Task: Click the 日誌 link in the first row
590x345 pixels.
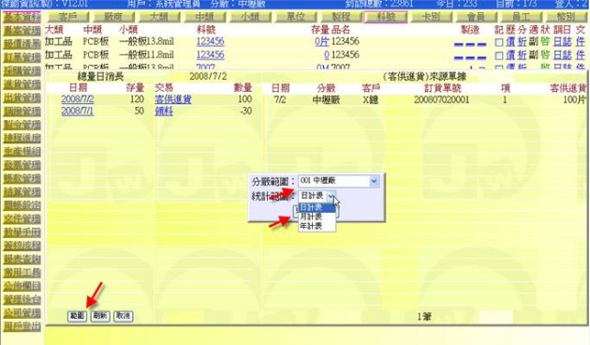Action: tap(563, 42)
